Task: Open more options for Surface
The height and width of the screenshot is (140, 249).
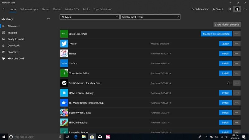Action: click(x=237, y=63)
